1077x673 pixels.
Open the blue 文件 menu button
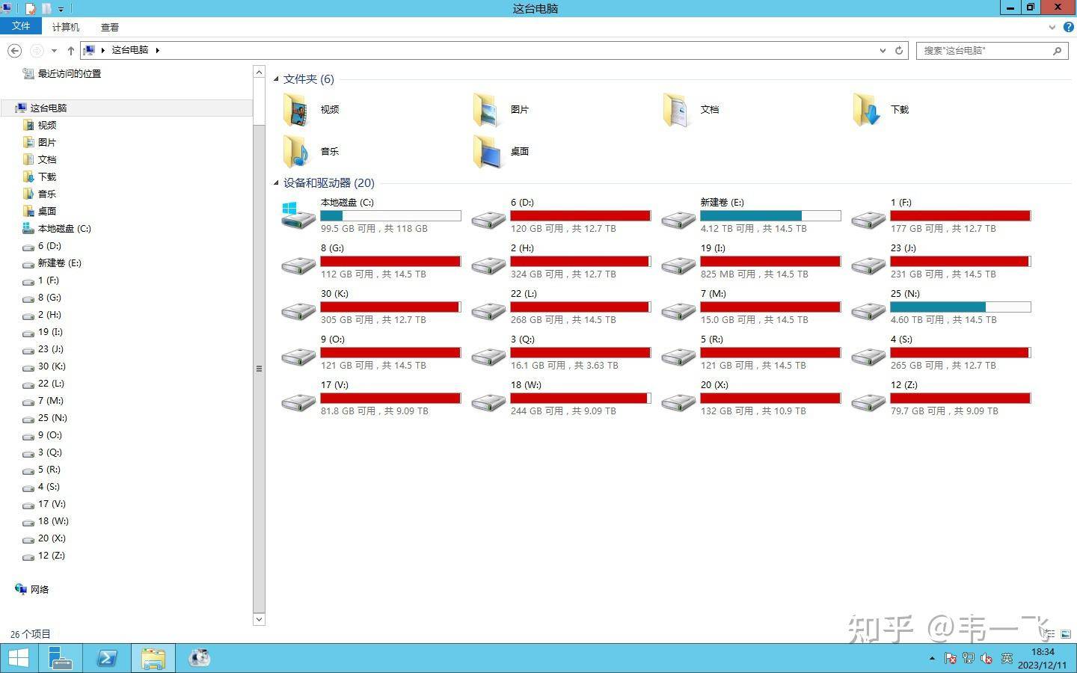point(21,26)
